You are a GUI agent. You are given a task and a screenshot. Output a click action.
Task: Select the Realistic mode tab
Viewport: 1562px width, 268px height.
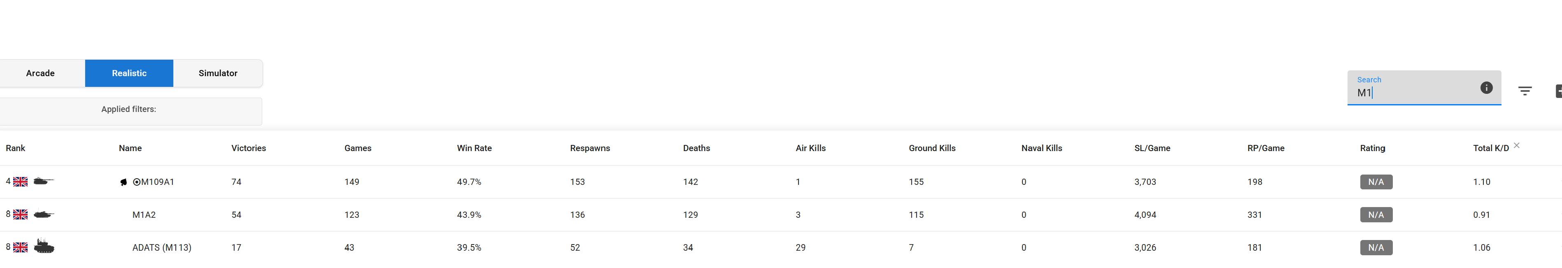129,73
